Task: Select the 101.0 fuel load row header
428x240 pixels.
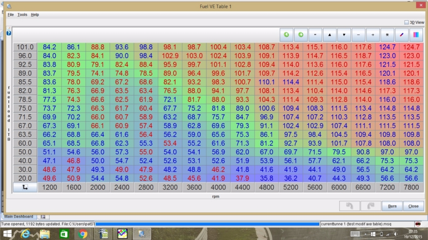Action: pos(25,47)
